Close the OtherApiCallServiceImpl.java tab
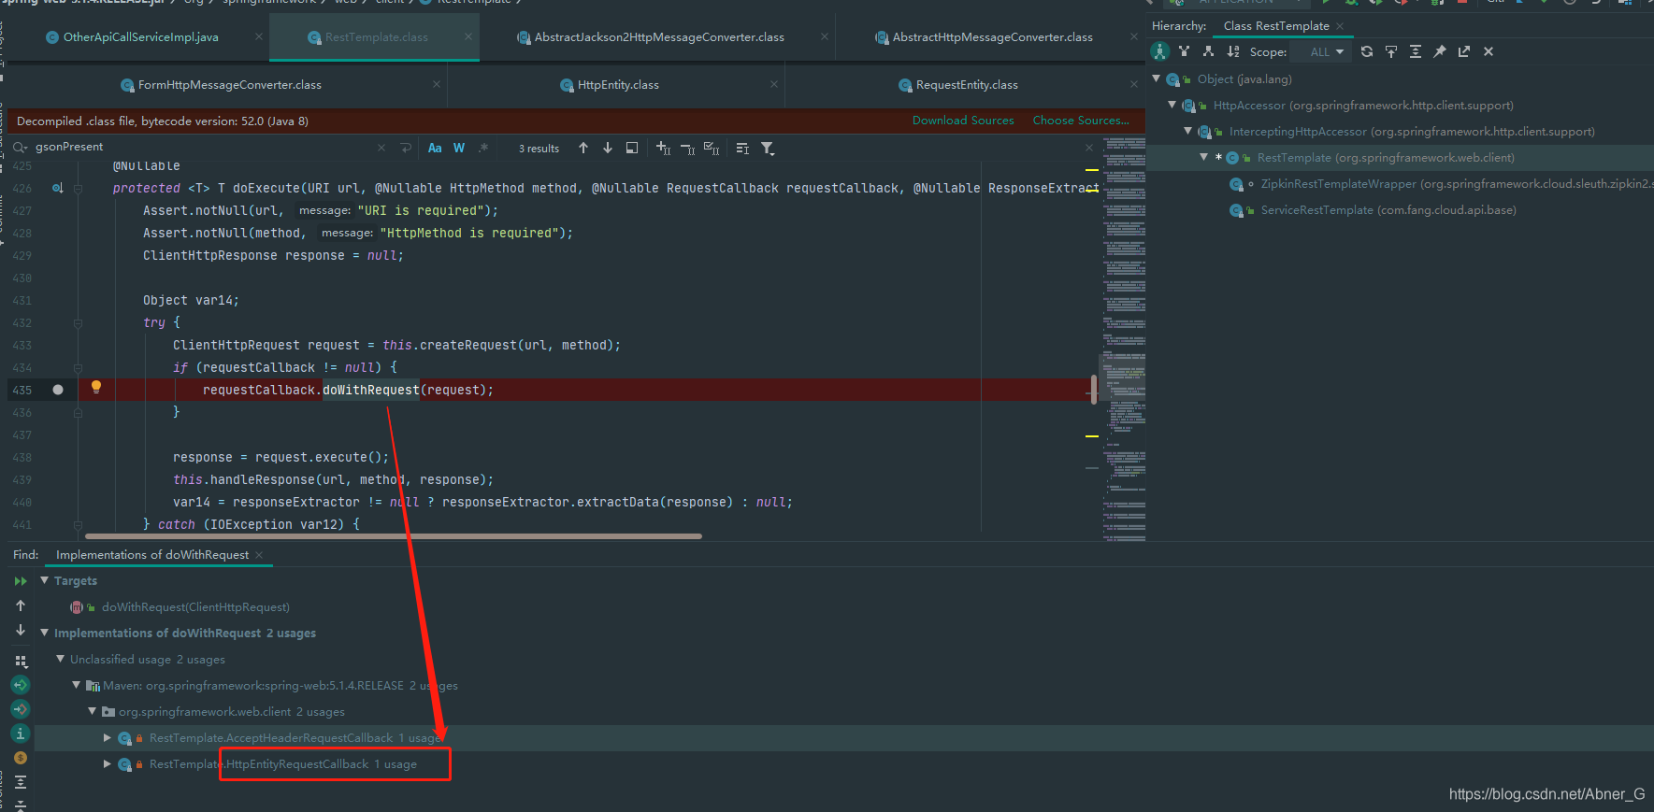This screenshot has width=1654, height=812. (259, 37)
